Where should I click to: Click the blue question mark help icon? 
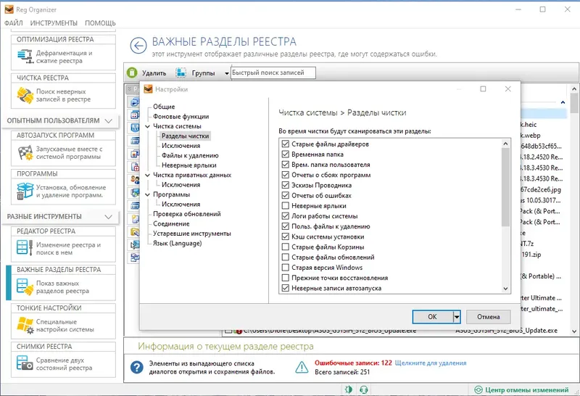[137, 367]
